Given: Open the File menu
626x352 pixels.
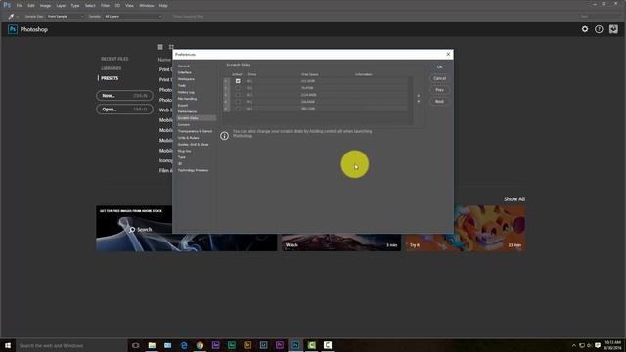Looking at the screenshot, I should coord(20,6).
